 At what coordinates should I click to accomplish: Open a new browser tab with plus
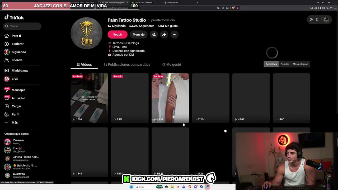198,3
